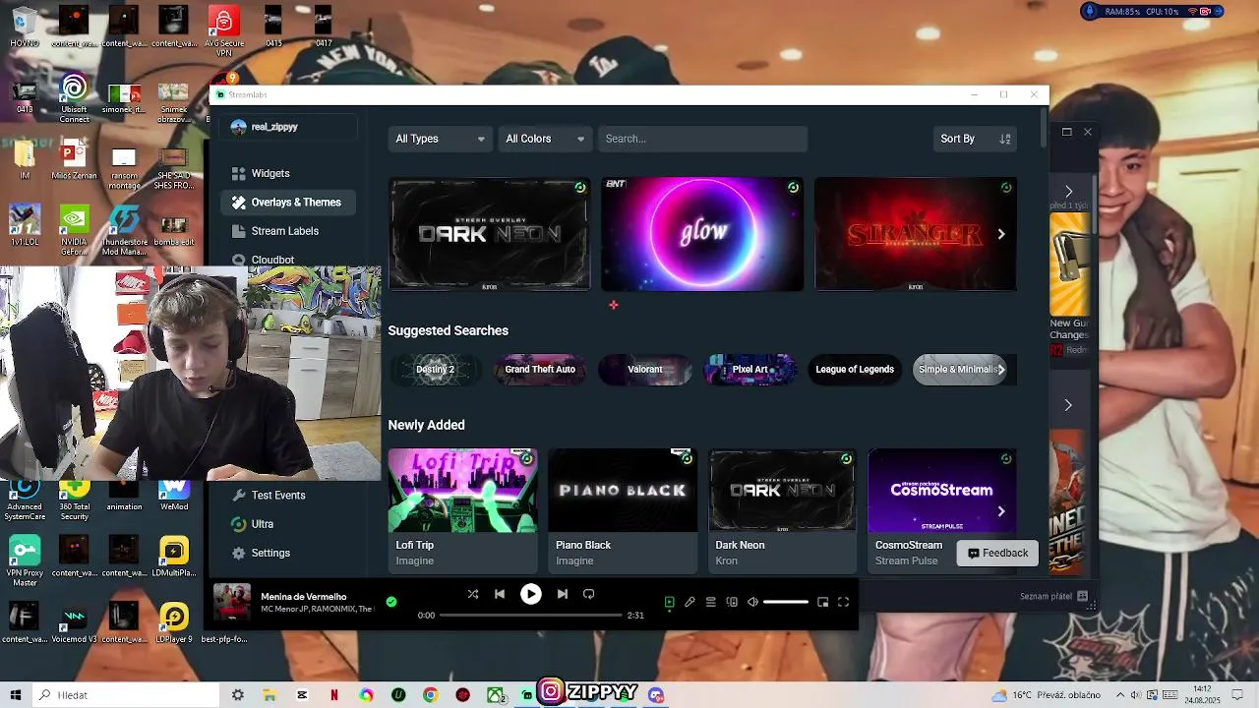Viewport: 1259px width, 708px height.
Task: Select Overlays & Themes in sidebar
Action: pos(287,203)
